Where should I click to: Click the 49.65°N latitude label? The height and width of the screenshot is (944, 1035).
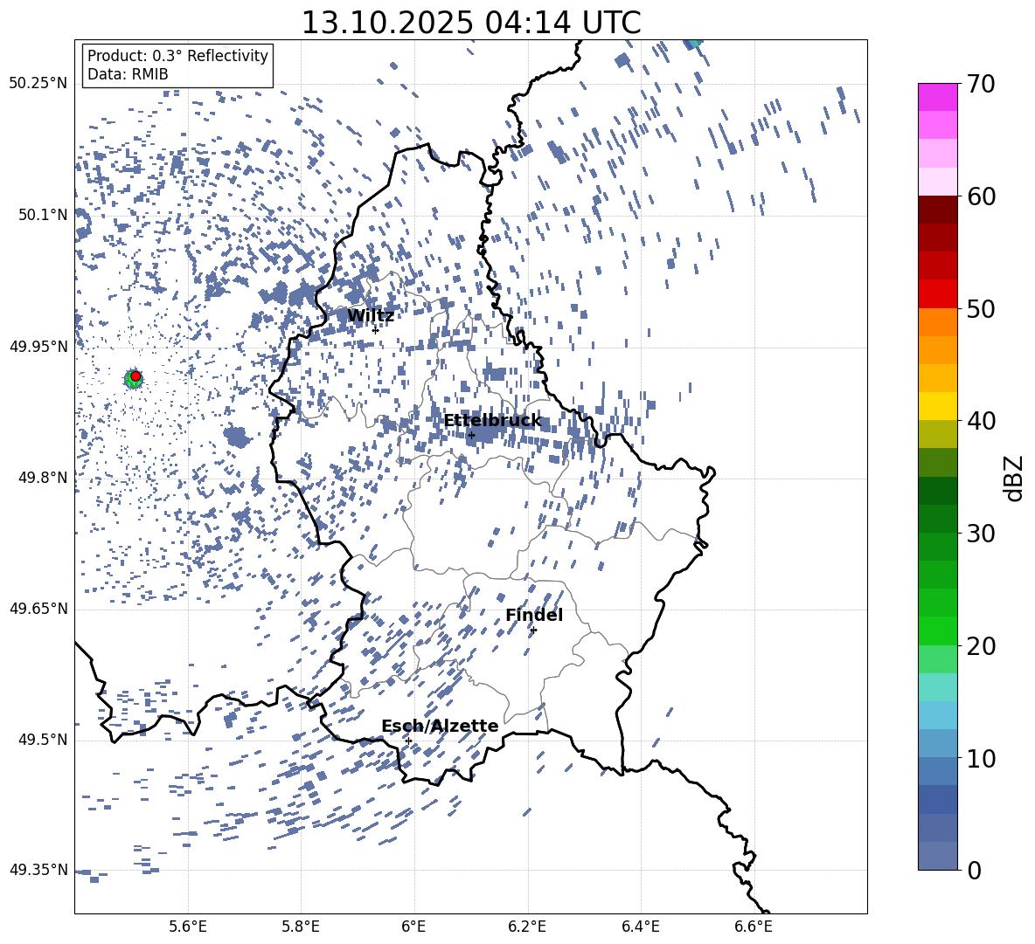coord(38,609)
